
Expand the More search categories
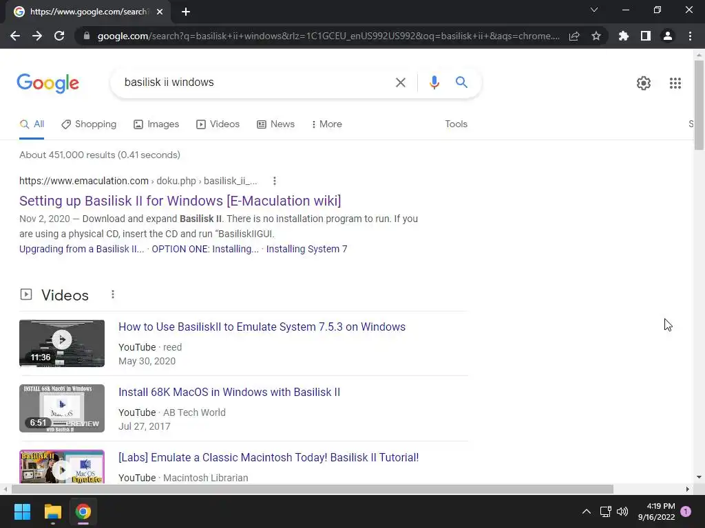point(327,124)
